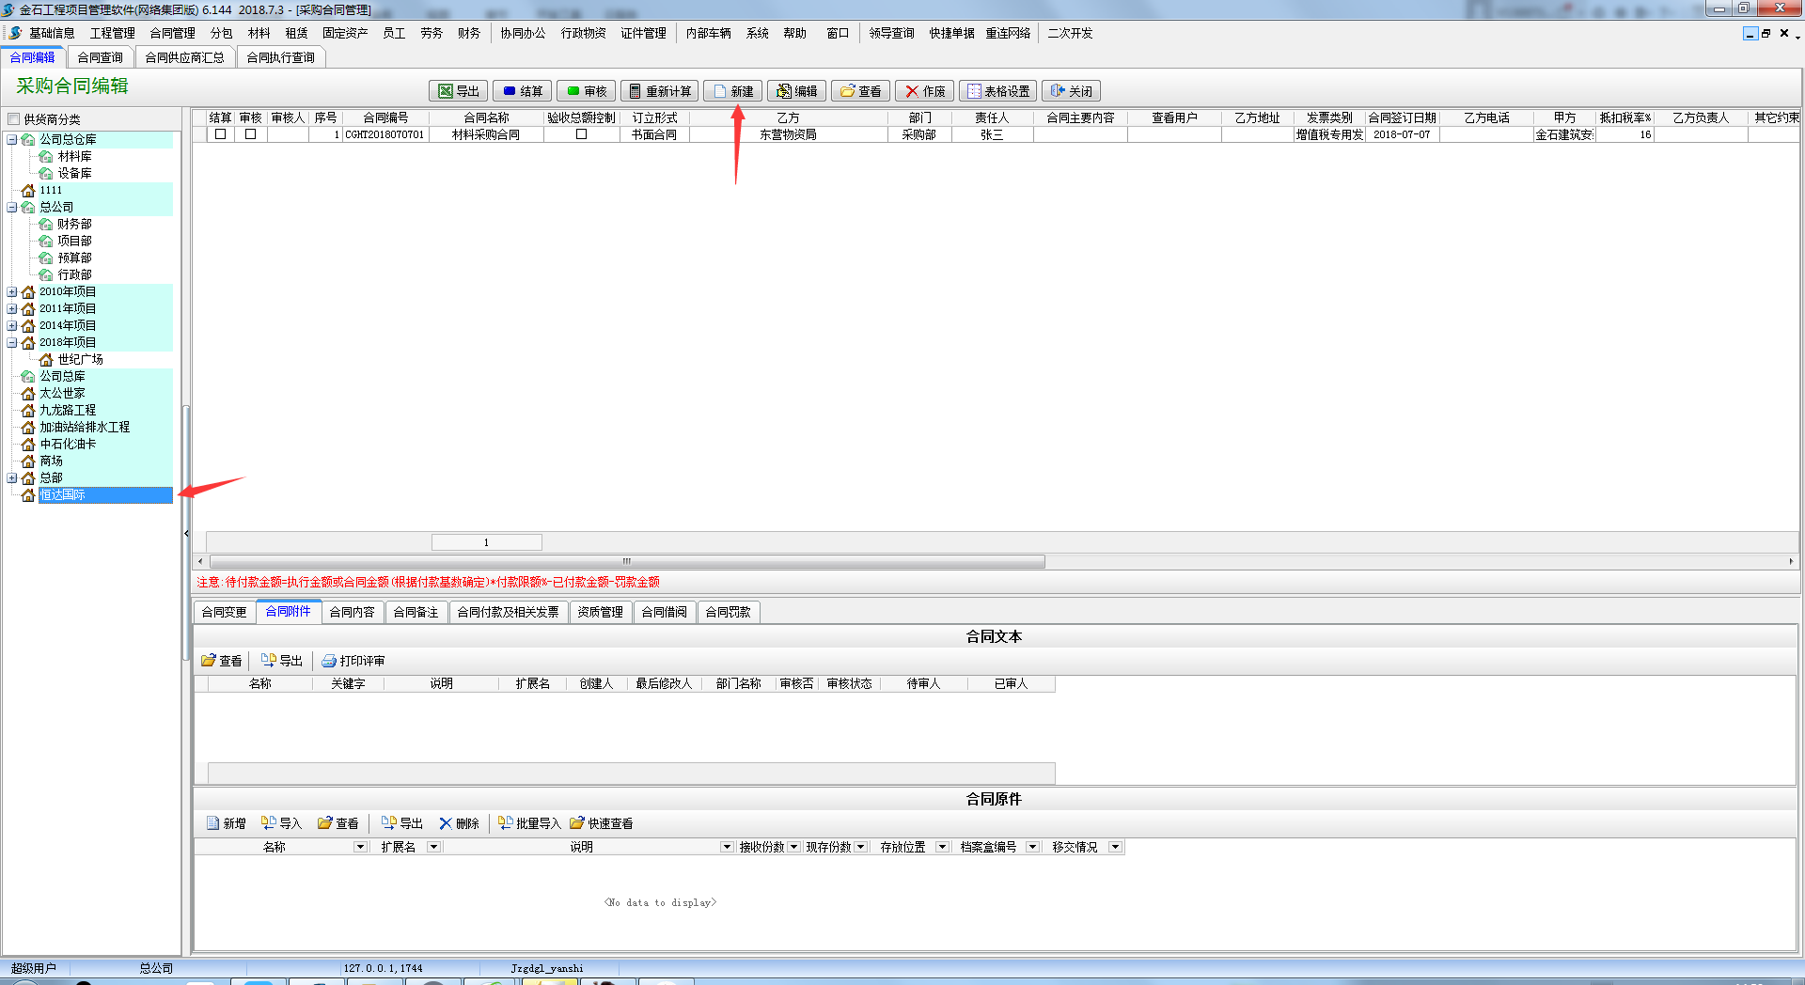This screenshot has height=985, width=1805.
Task: Click the 重新计算 recalculate button
Action: pyautogui.click(x=659, y=91)
